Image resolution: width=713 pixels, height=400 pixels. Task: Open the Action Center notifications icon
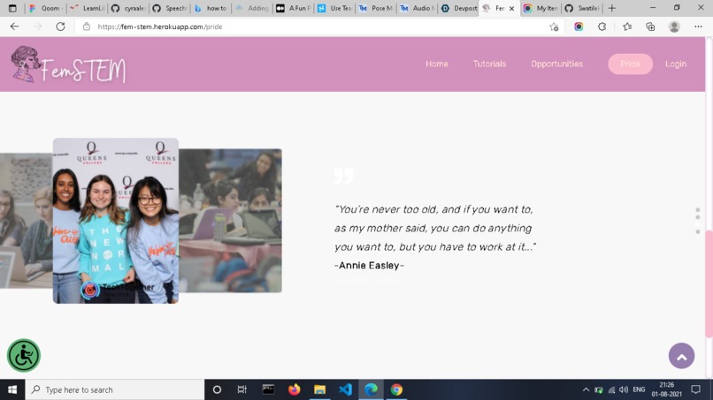coord(695,389)
